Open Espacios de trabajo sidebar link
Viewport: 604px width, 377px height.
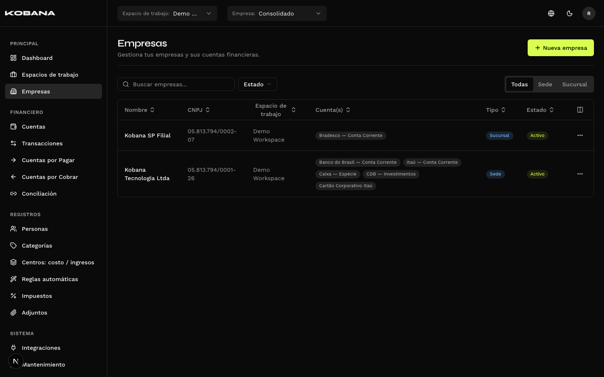53,75
